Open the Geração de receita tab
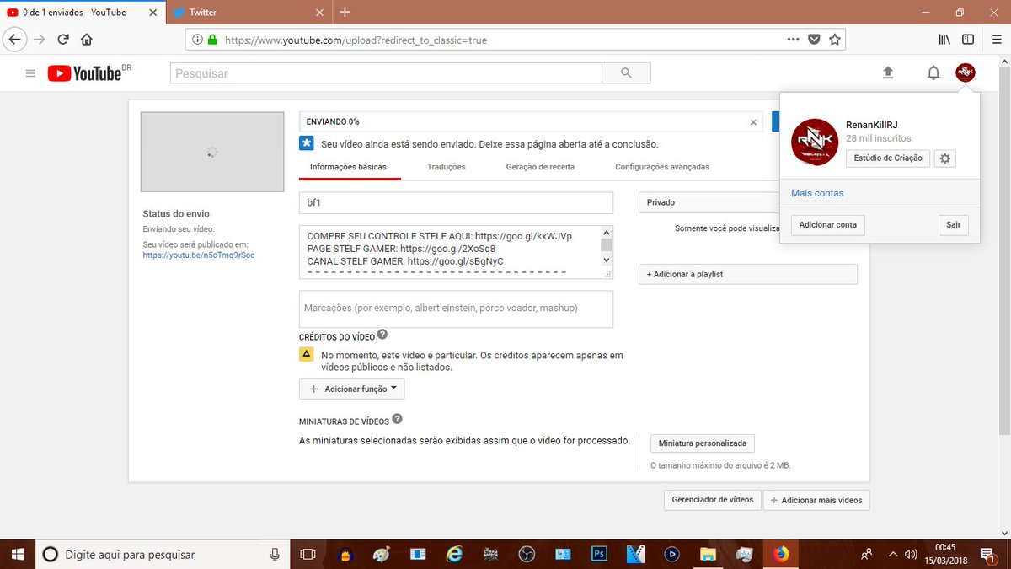Image resolution: width=1011 pixels, height=569 pixels. (x=540, y=167)
